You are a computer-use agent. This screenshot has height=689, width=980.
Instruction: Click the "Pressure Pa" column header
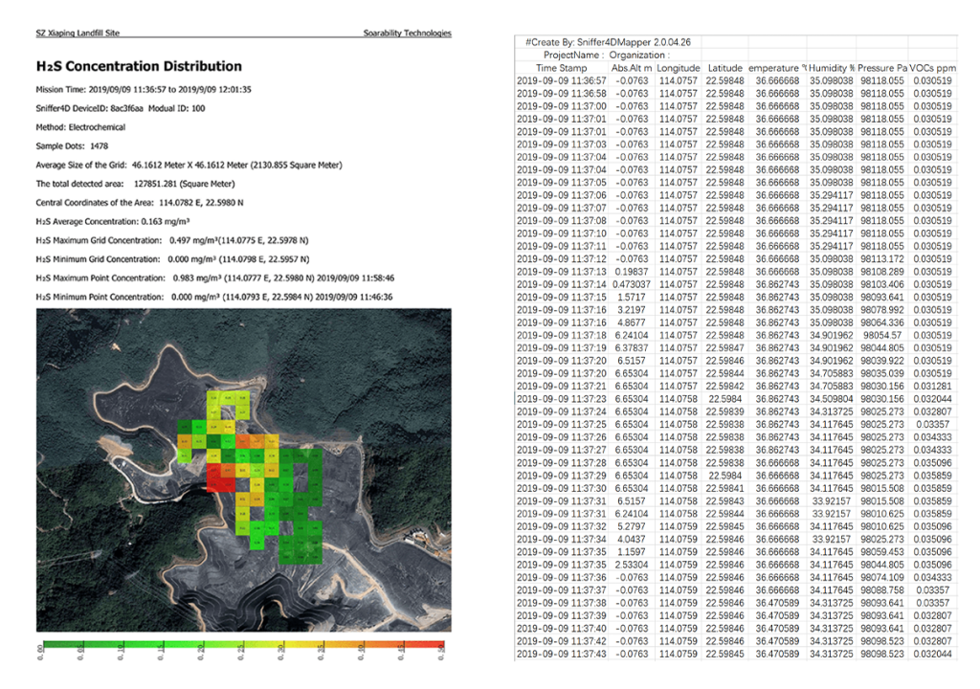click(x=882, y=68)
